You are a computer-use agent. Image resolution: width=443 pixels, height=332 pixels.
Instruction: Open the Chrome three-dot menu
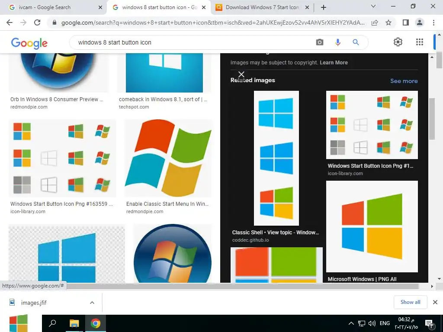coord(433,22)
